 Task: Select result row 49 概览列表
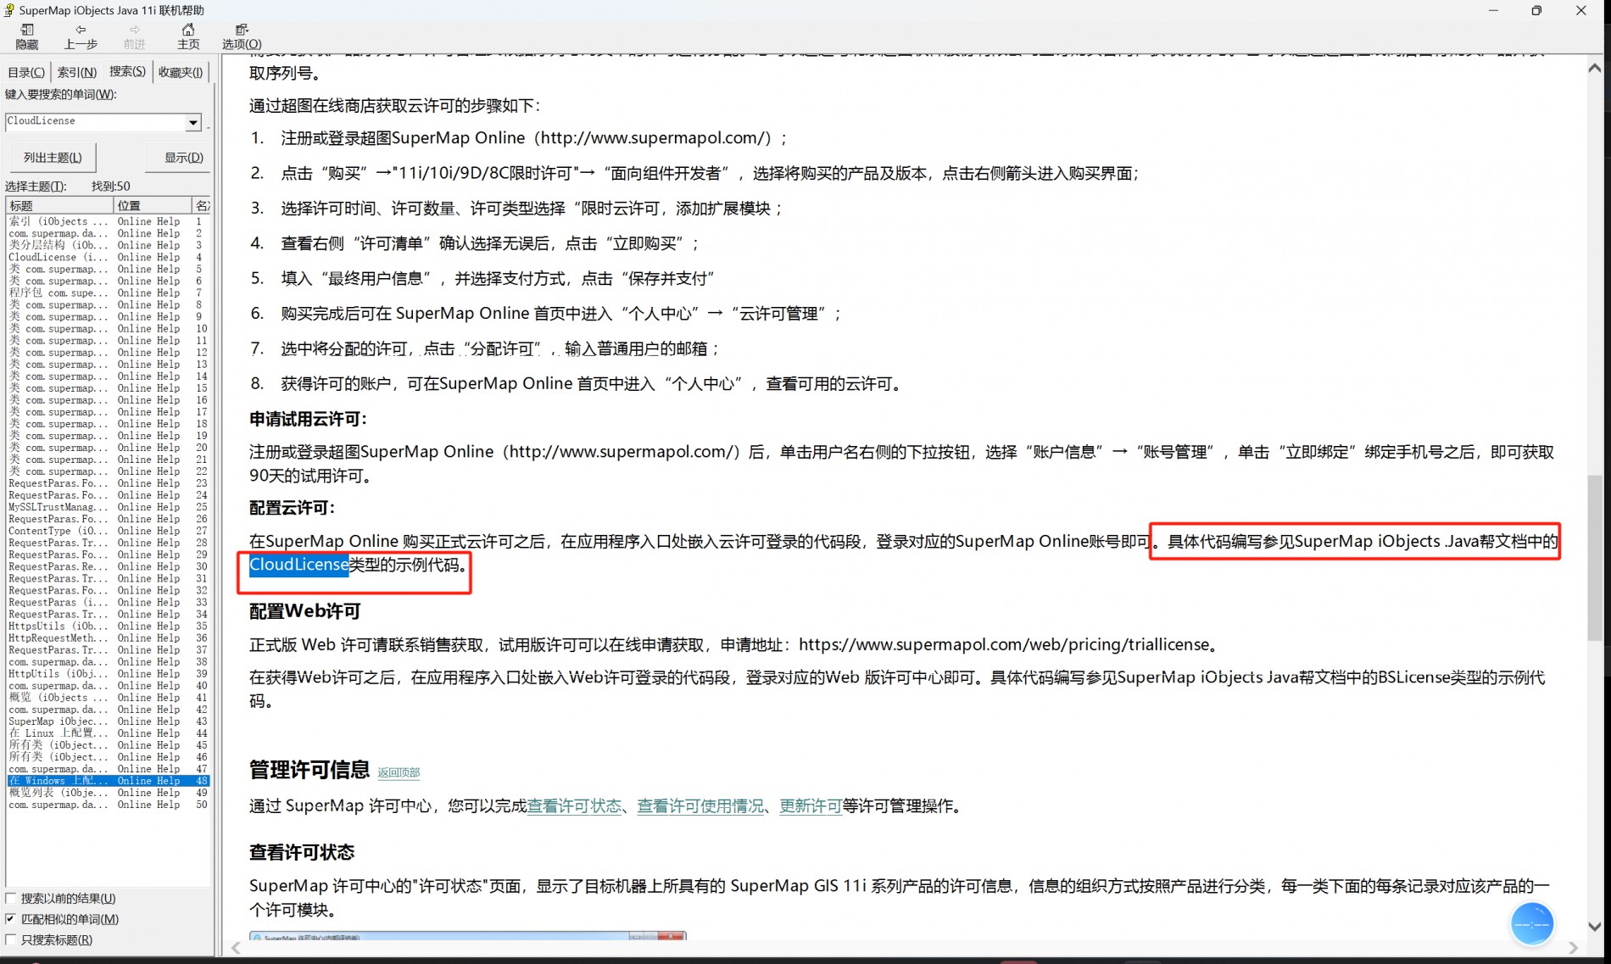[x=109, y=793]
